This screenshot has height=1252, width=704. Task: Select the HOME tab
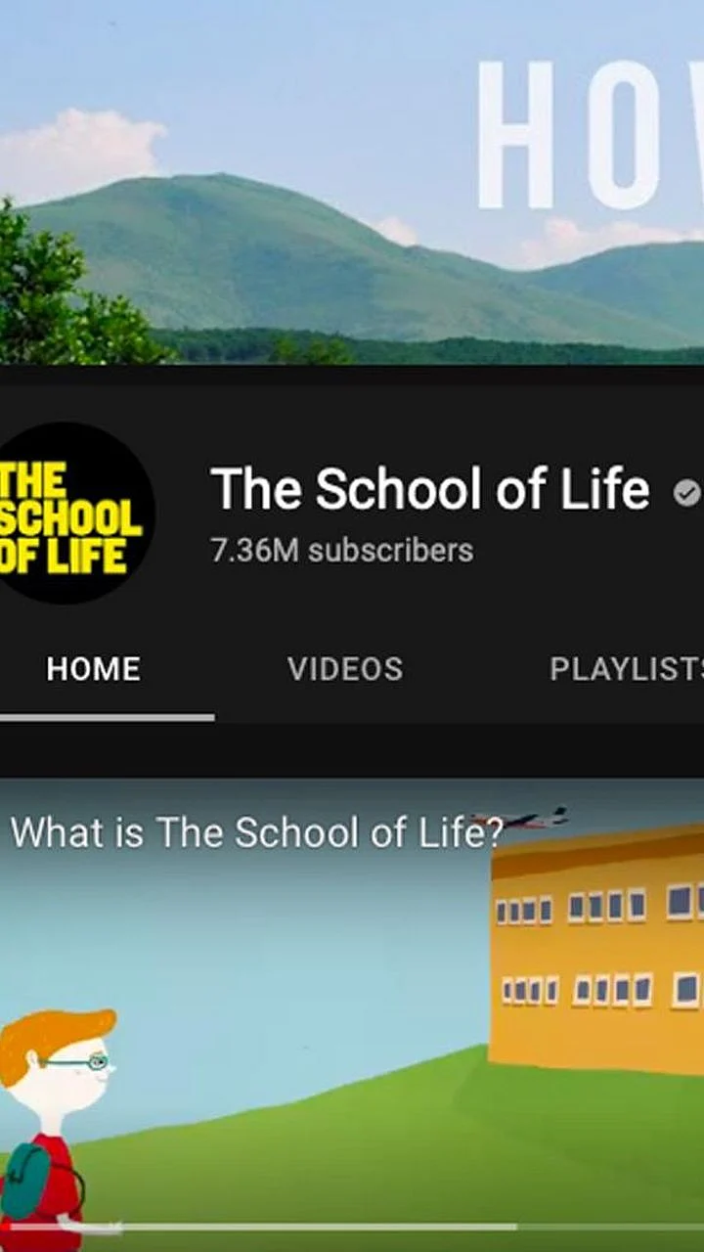pos(94,669)
